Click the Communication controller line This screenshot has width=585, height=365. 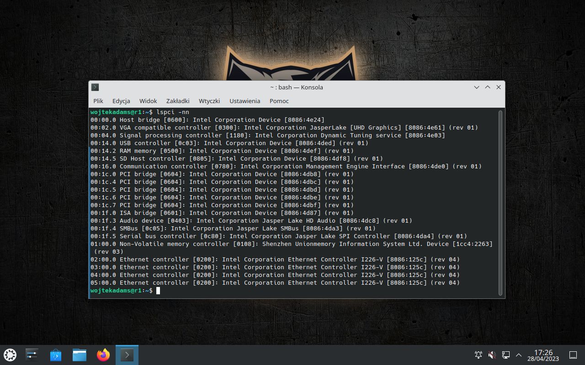(286, 166)
